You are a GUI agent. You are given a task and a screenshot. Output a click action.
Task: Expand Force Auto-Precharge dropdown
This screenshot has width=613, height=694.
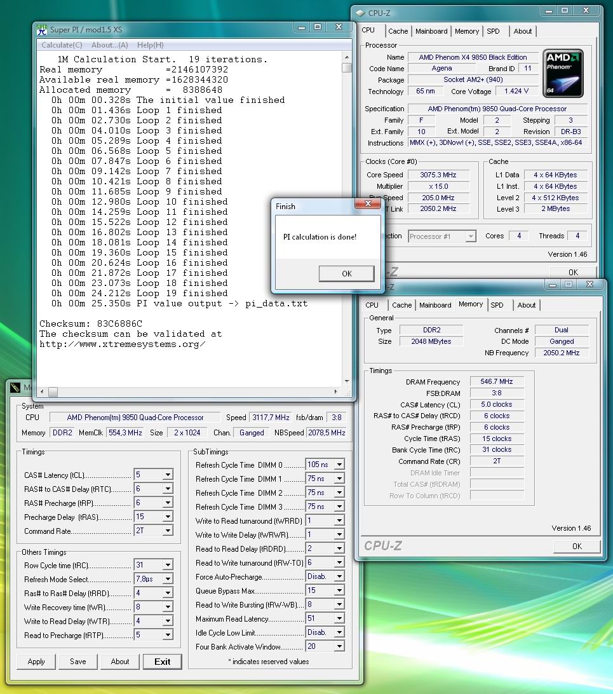point(339,576)
